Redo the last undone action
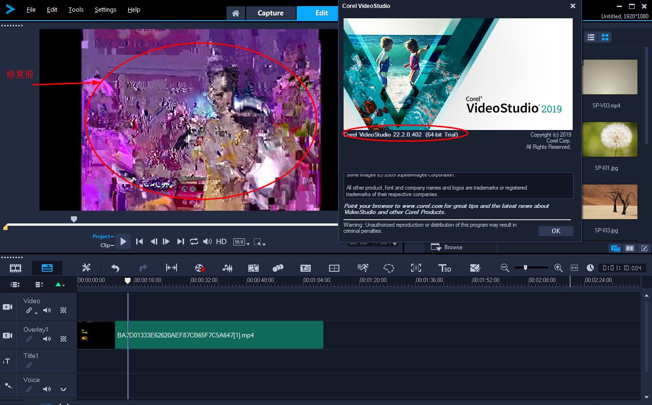652x405 pixels. tap(143, 268)
